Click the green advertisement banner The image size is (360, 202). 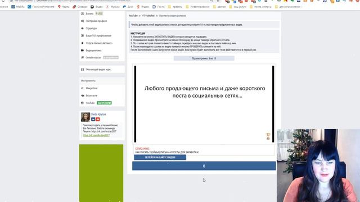[x=101, y=173]
